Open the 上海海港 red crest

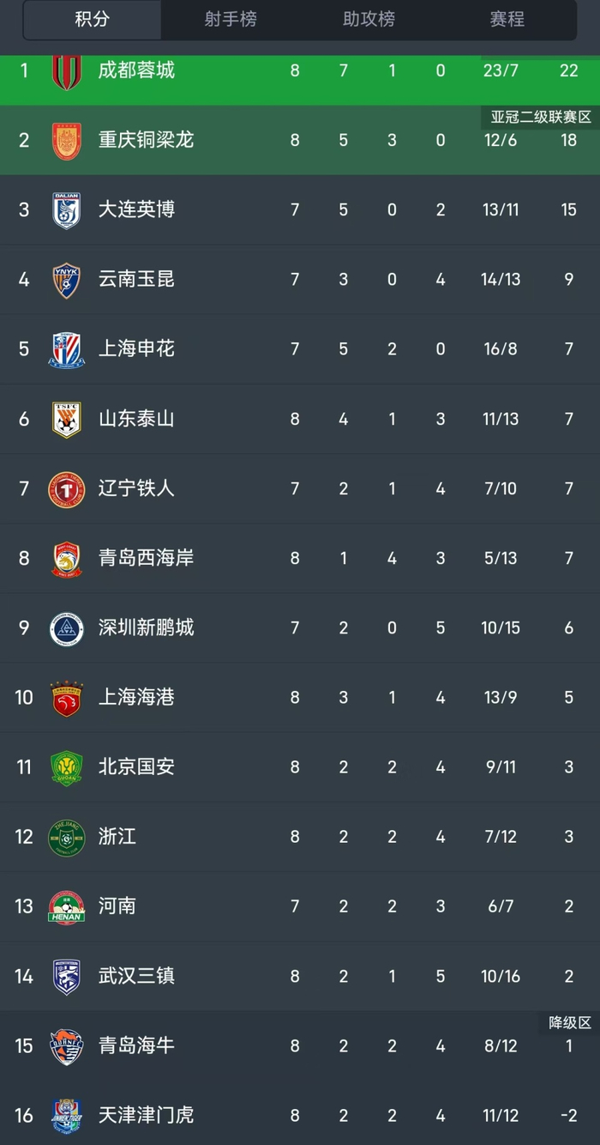point(66,698)
